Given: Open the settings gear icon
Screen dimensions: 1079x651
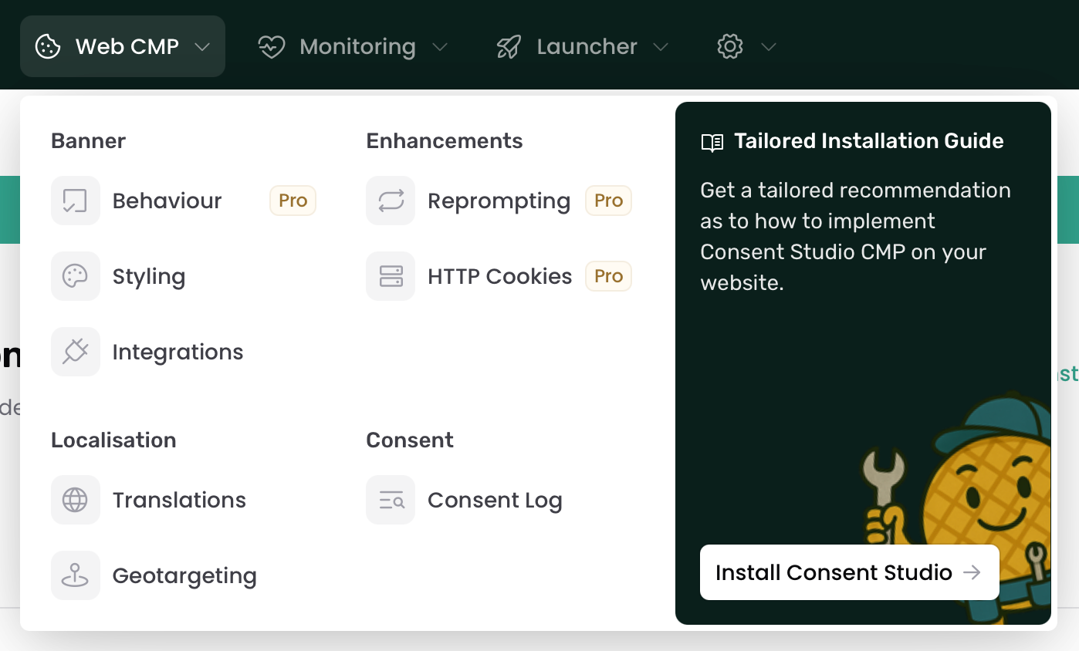Looking at the screenshot, I should tap(730, 47).
